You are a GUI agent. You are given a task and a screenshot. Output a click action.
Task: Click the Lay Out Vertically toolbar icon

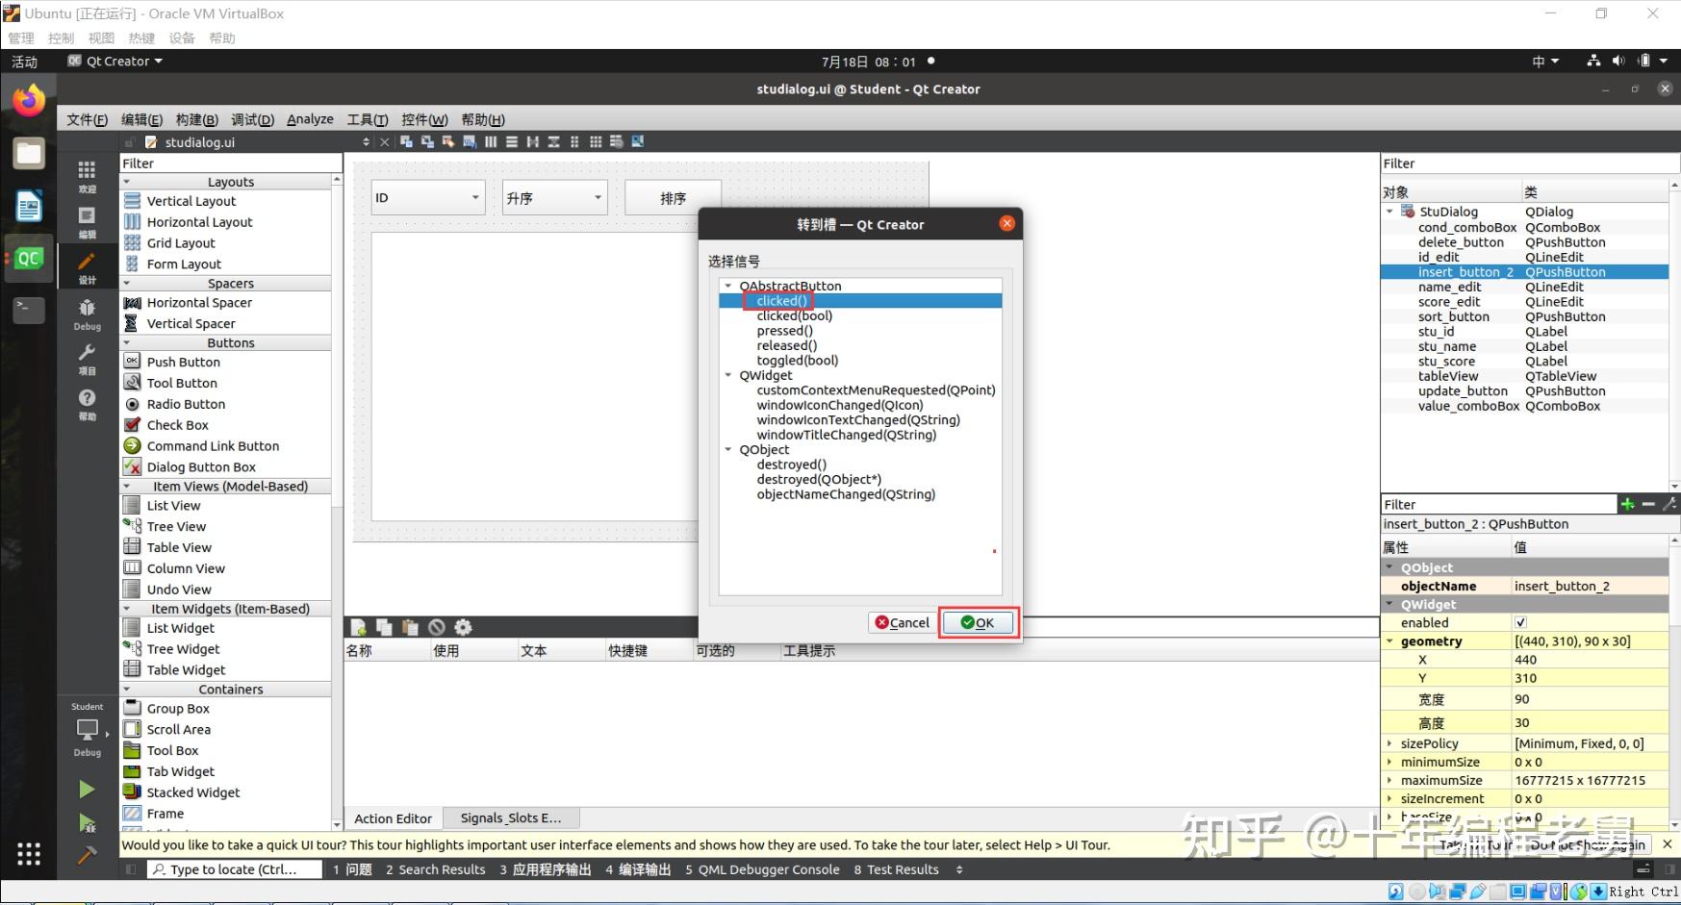(512, 141)
